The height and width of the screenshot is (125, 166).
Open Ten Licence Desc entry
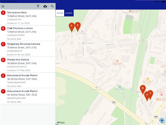(28, 18)
